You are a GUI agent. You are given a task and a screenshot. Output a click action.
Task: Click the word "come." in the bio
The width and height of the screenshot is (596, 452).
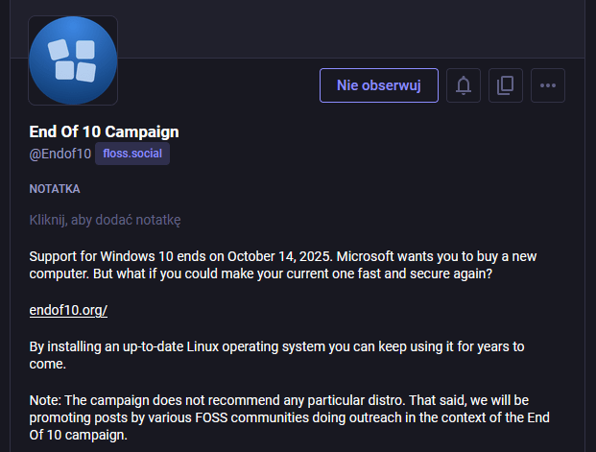(48, 364)
